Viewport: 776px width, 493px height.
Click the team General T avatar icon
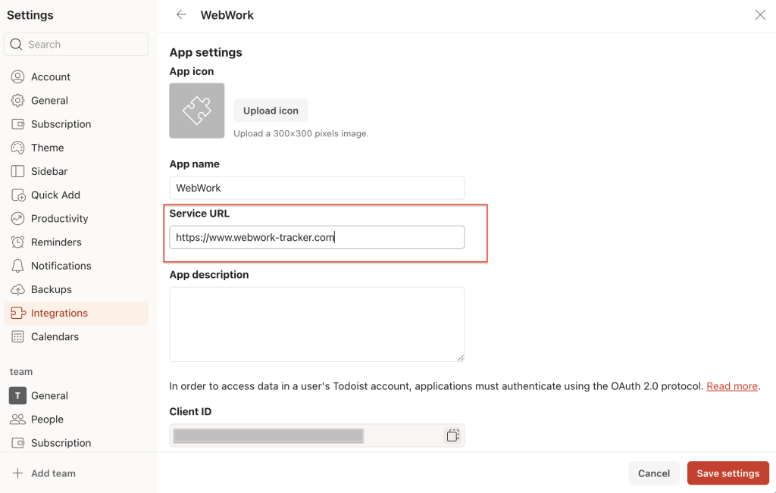pos(17,395)
